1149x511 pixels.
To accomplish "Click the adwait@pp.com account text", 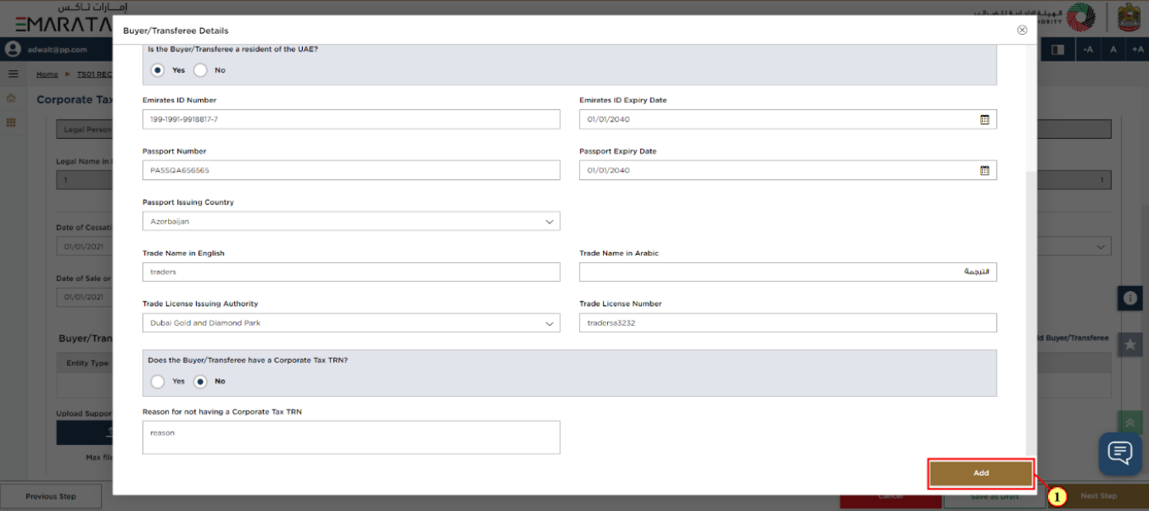I will 57,50.
